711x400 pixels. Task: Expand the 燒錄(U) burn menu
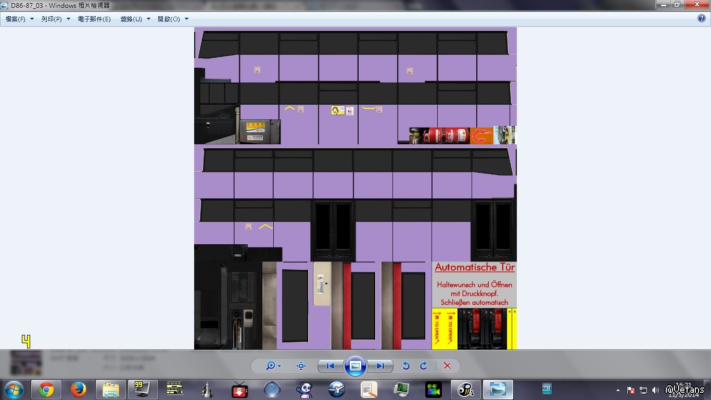coord(135,19)
